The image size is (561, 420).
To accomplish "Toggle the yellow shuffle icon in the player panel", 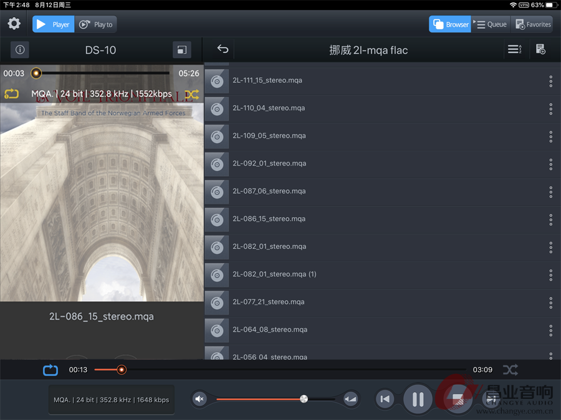I will tap(192, 95).
